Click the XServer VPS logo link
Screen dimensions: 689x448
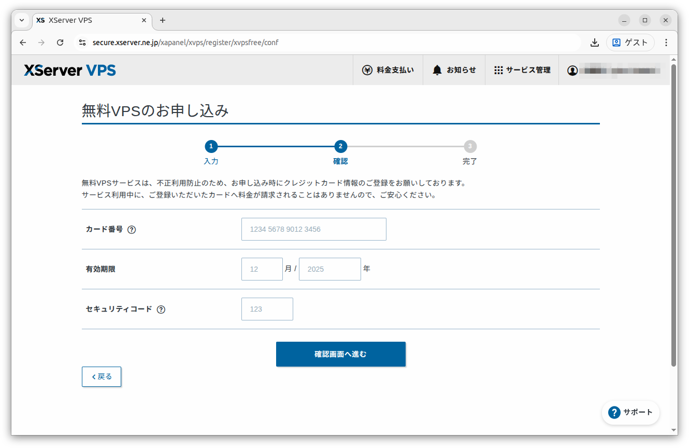pos(69,70)
